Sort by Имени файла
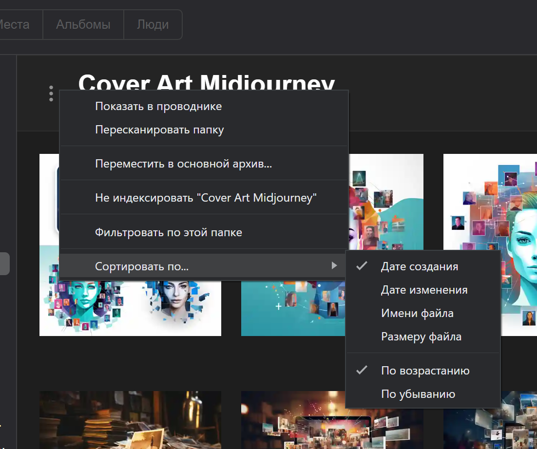 point(423,313)
